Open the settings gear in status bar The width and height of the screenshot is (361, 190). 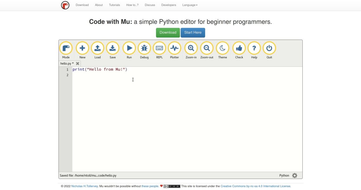point(294,175)
